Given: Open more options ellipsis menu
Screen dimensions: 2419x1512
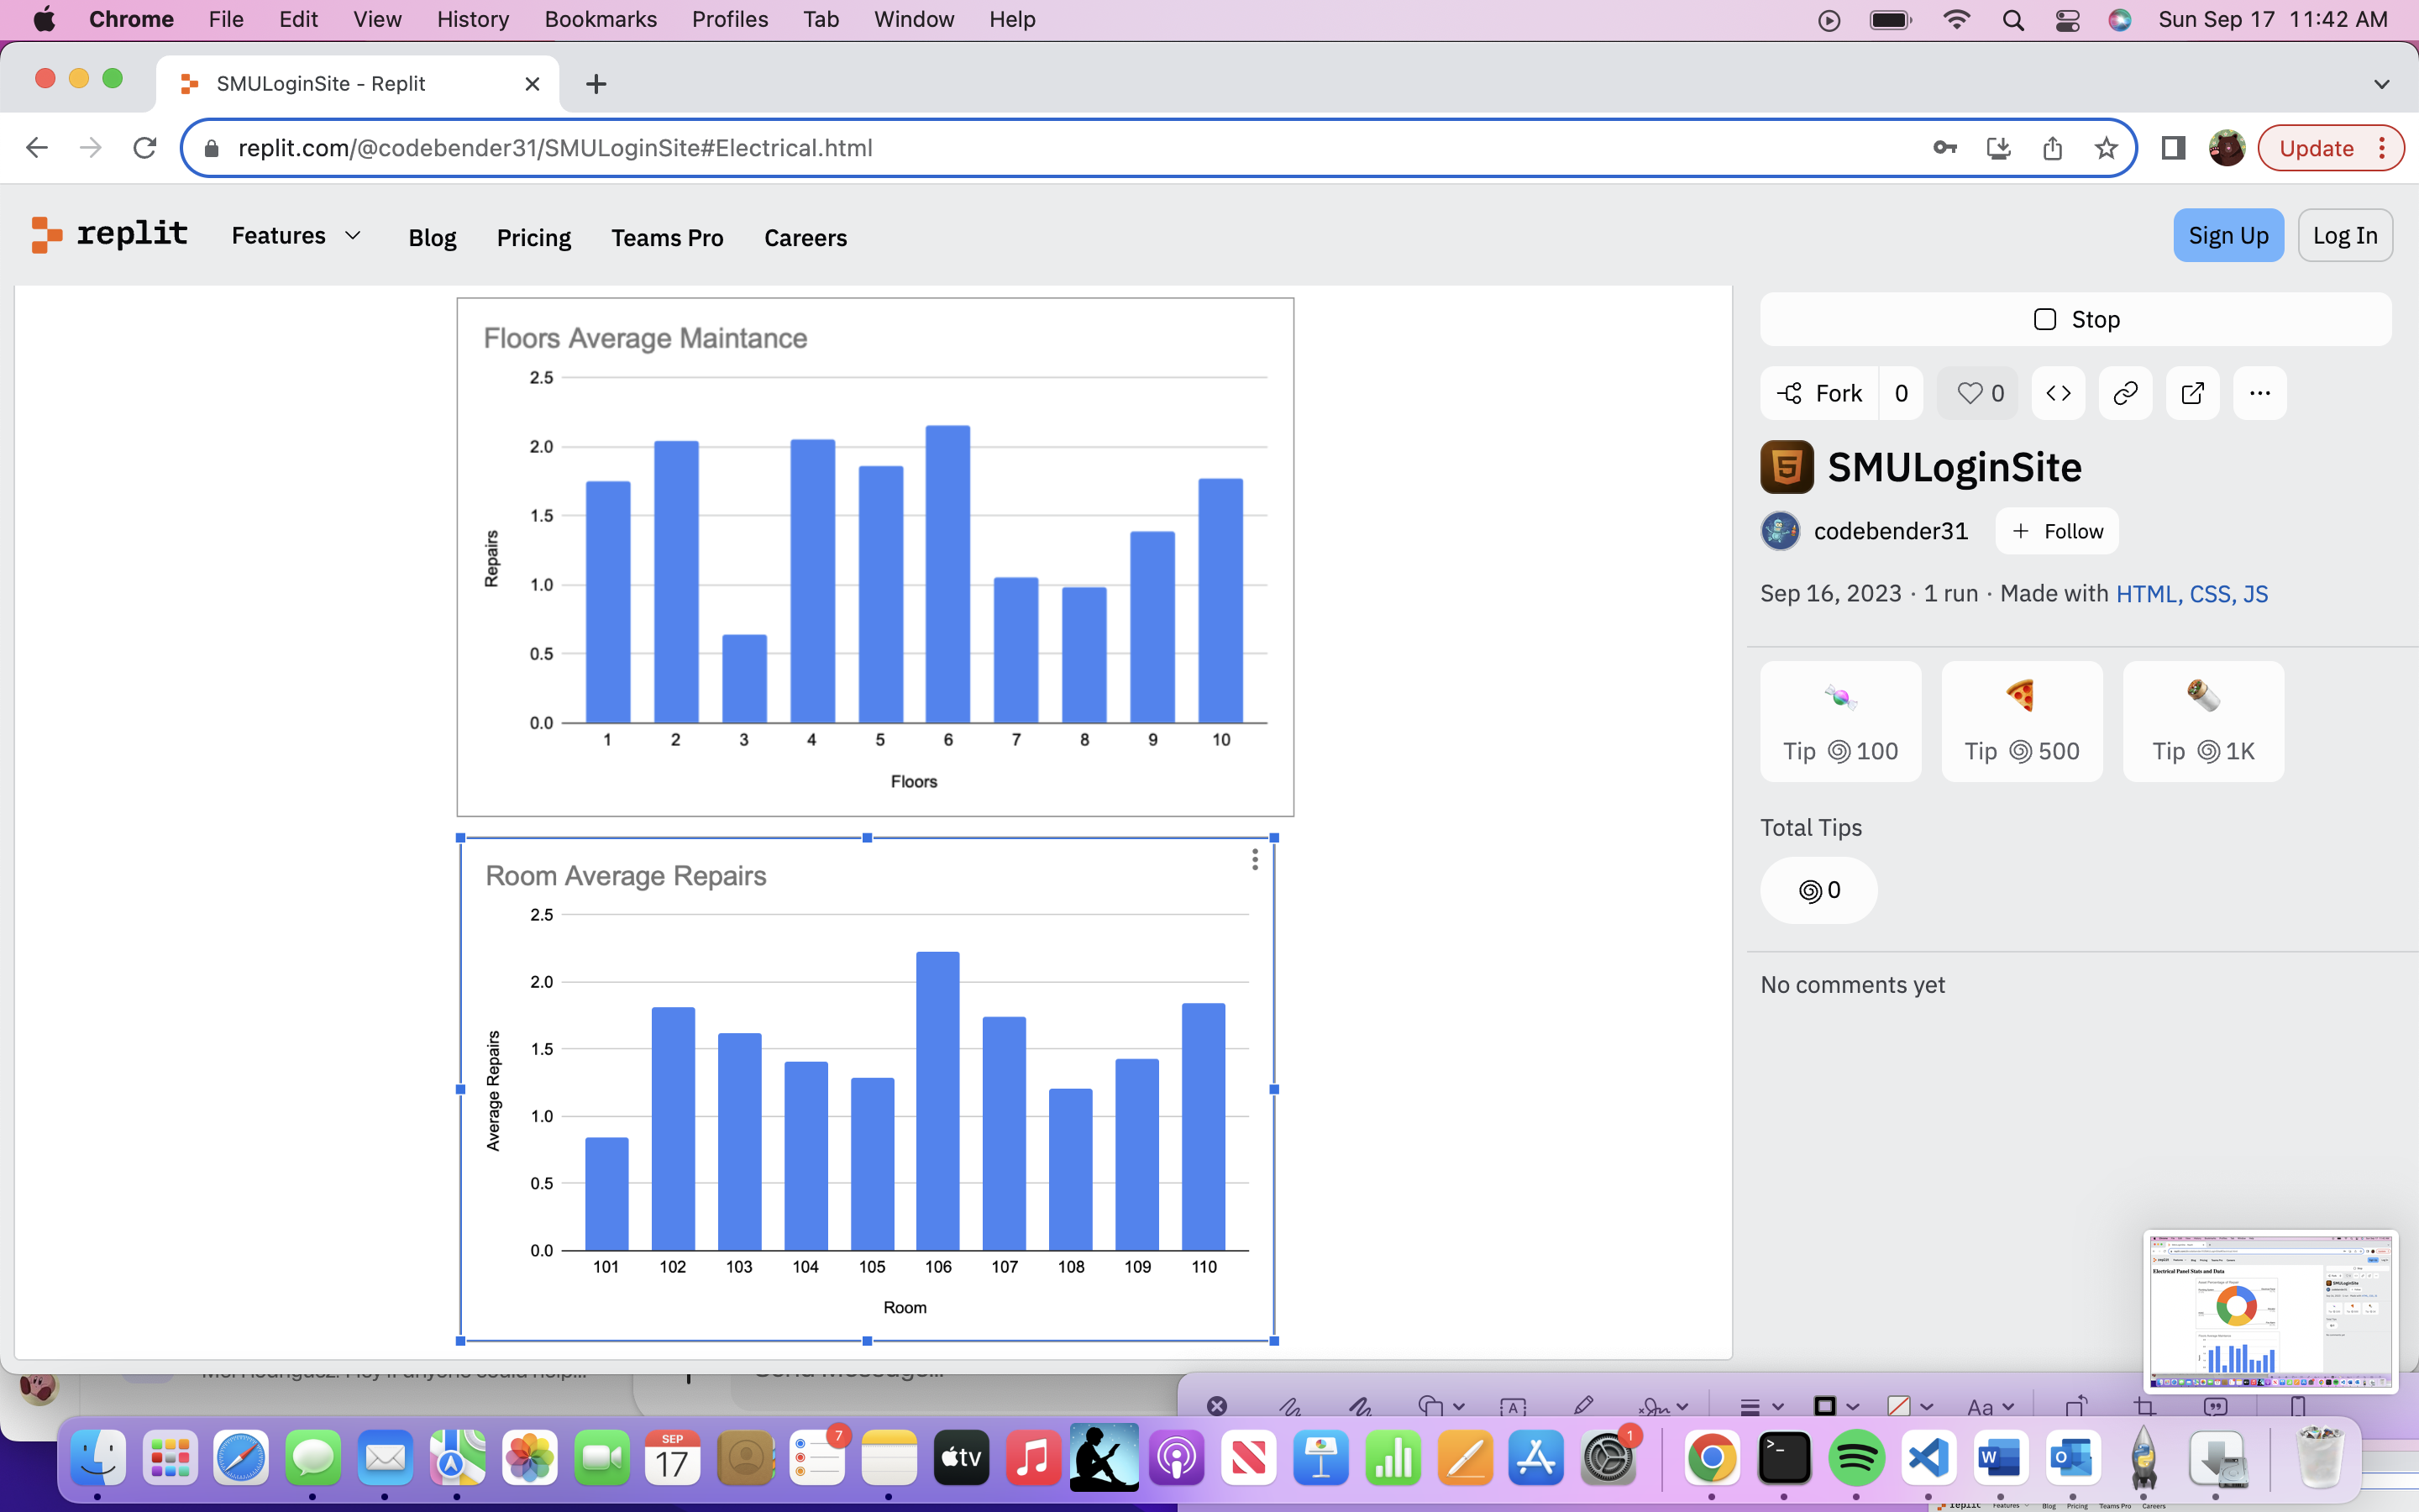Looking at the screenshot, I should [2259, 393].
